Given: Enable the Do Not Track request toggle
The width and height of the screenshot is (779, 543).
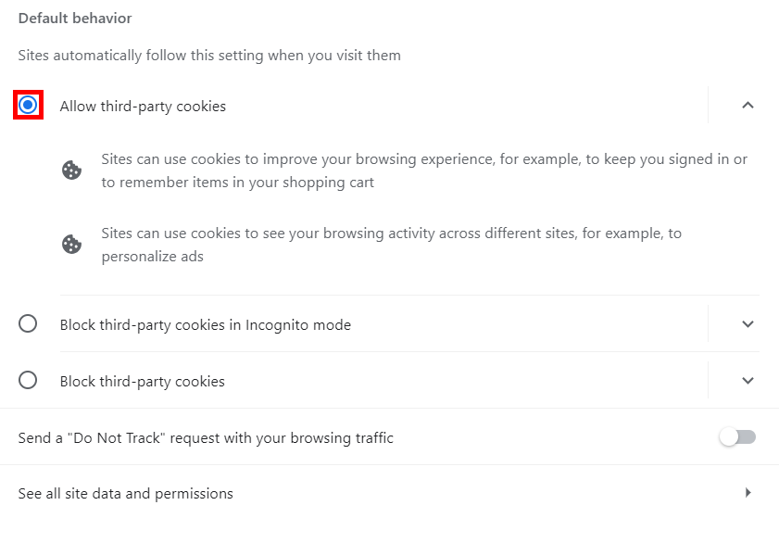Looking at the screenshot, I should click(738, 437).
